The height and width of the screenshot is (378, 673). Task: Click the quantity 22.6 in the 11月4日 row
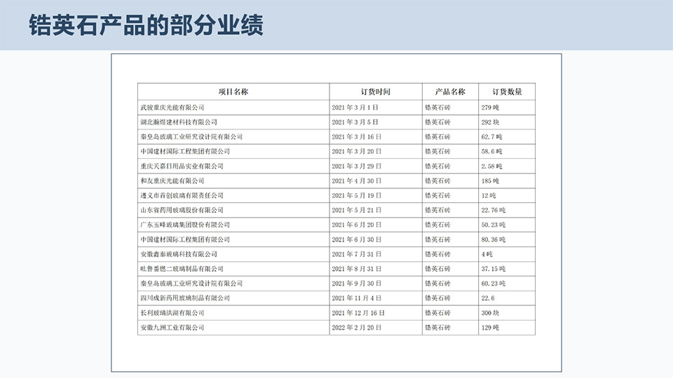(488, 298)
